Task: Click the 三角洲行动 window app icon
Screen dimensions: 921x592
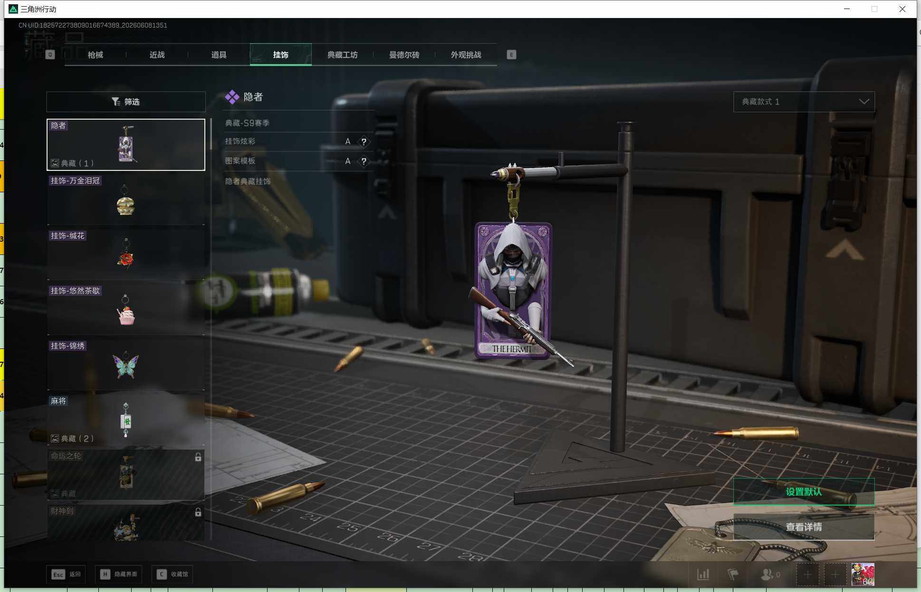Action: pyautogui.click(x=13, y=9)
